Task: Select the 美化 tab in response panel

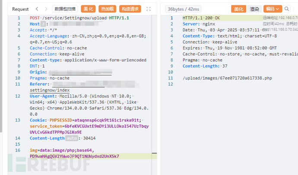Action: 238,9
